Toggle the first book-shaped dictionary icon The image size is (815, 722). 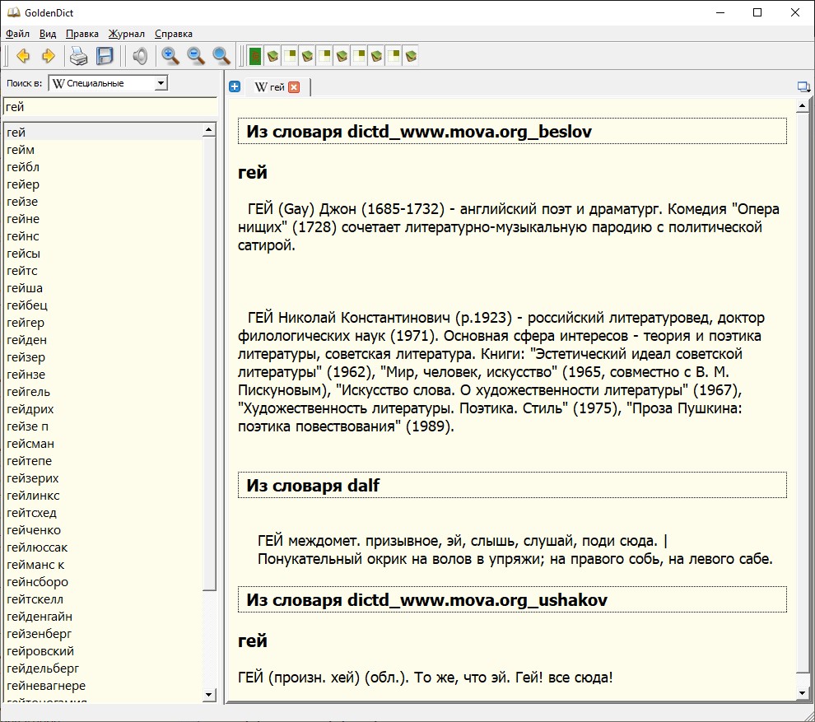272,56
